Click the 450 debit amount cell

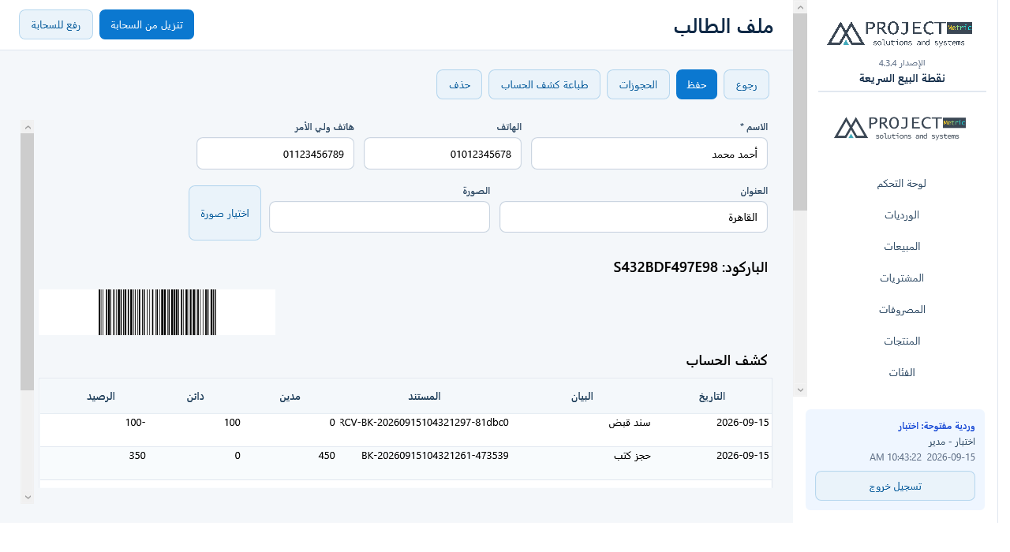(327, 456)
